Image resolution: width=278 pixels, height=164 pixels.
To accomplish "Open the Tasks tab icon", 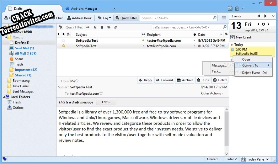I will pyautogui.click(x=237, y=8).
